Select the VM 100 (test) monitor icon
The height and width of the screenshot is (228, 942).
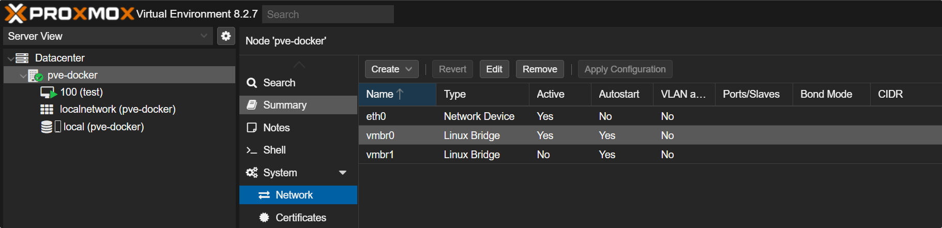pos(48,93)
